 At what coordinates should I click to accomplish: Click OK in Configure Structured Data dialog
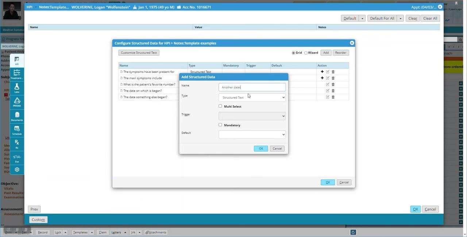coord(328,182)
